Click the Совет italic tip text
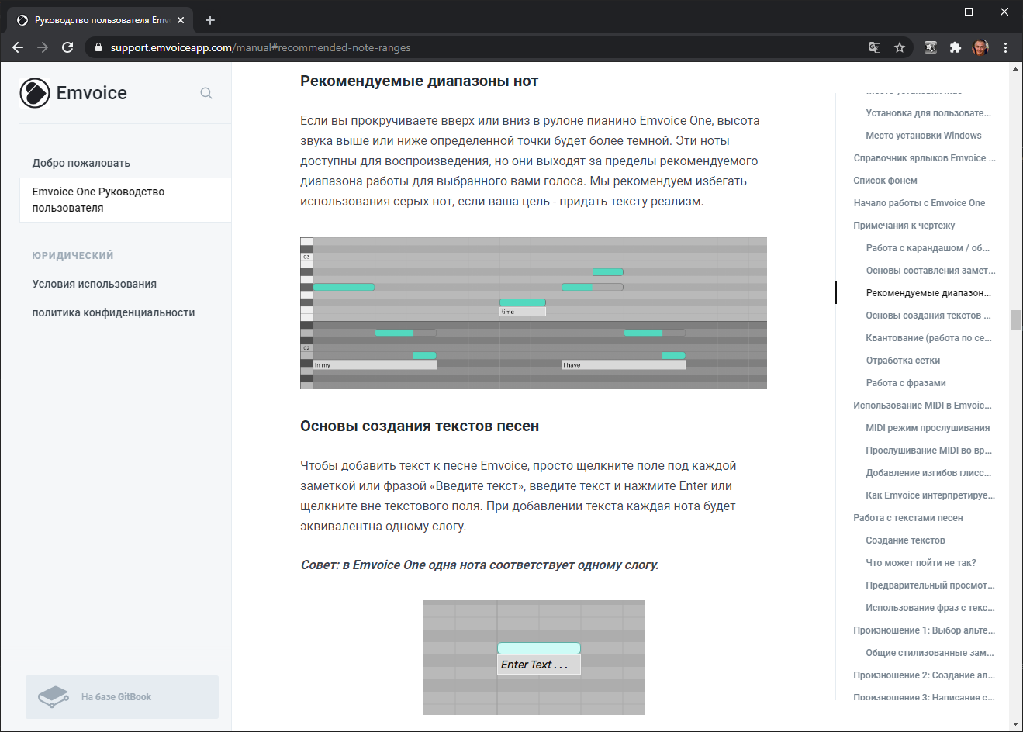The height and width of the screenshot is (732, 1023). 479,565
